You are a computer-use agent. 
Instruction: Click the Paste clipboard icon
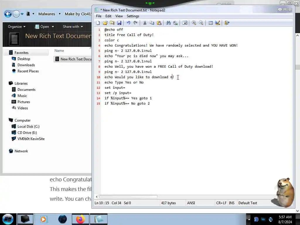pyautogui.click(x=159, y=23)
